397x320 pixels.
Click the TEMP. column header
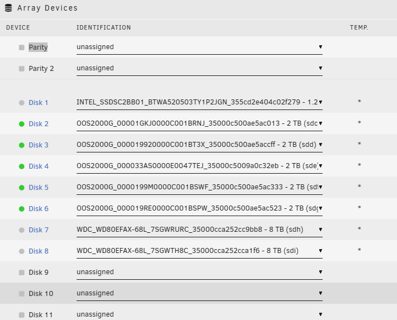[359, 27]
